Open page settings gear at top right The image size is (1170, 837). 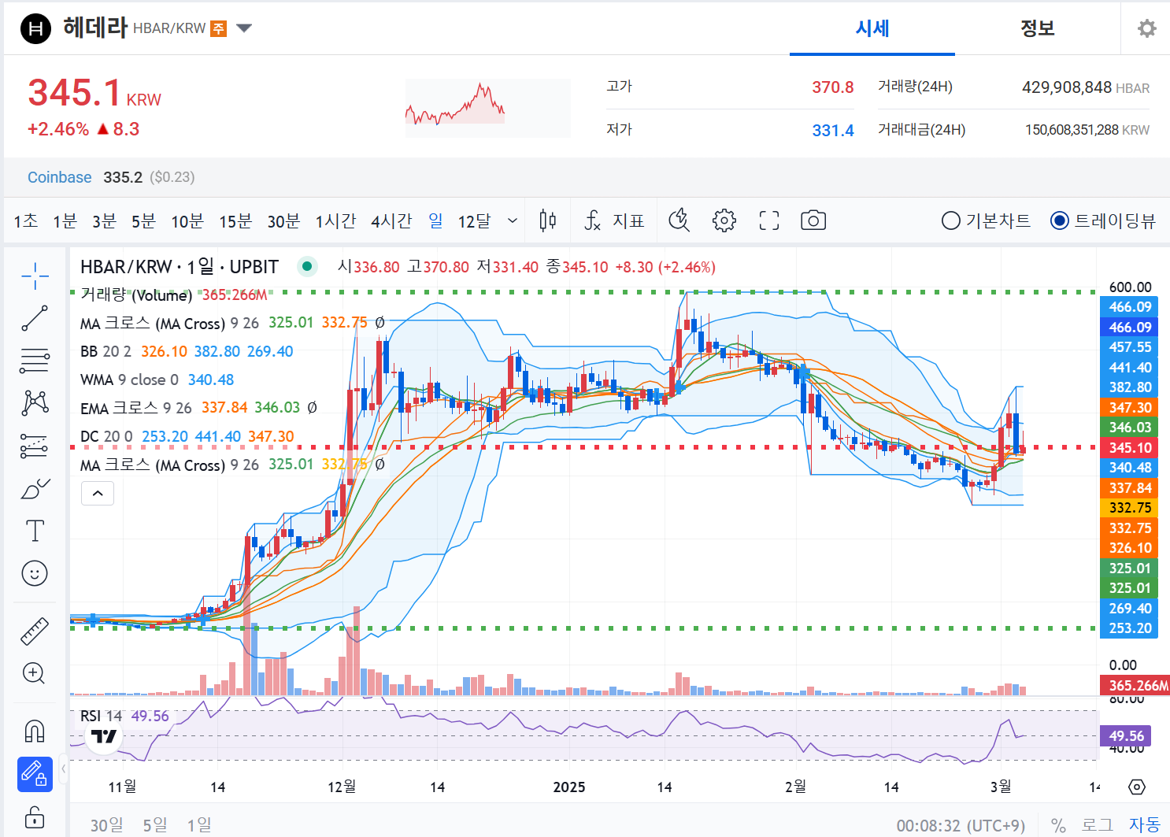(1147, 28)
